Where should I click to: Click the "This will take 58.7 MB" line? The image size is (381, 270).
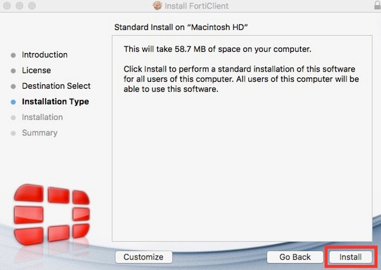[x=217, y=49]
